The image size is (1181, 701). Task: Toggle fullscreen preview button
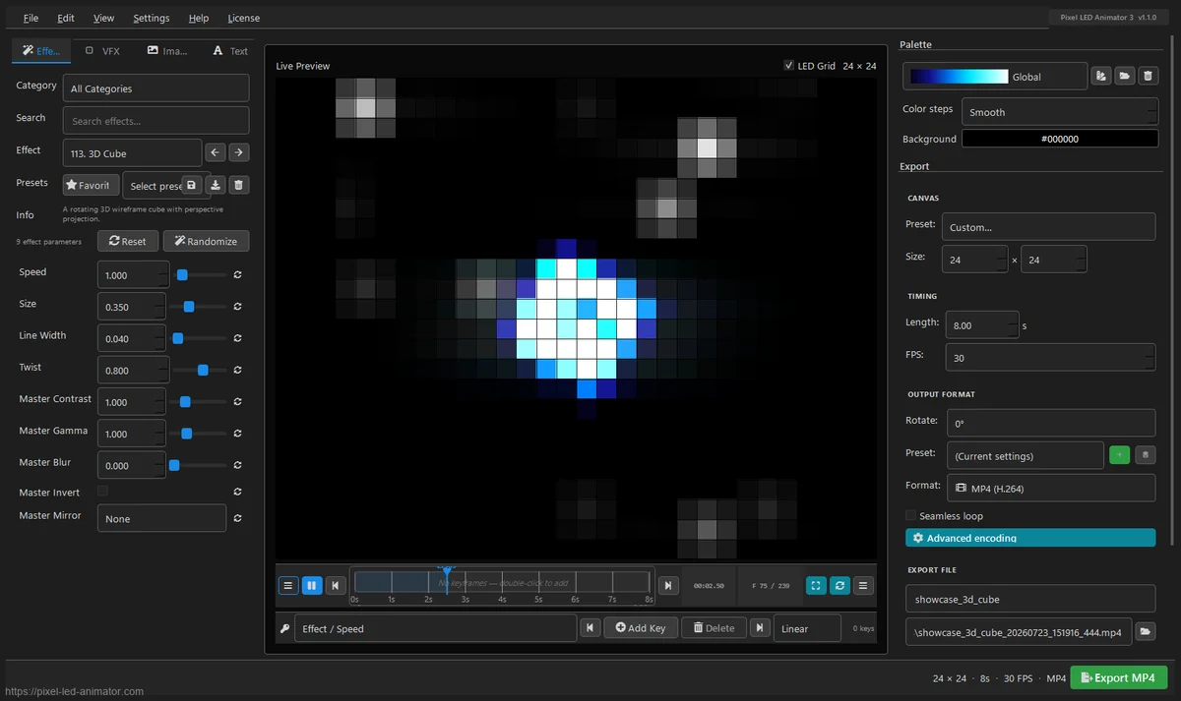(816, 585)
